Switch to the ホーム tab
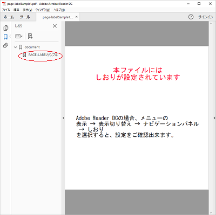This screenshot has width=216, height=215. click(9, 17)
